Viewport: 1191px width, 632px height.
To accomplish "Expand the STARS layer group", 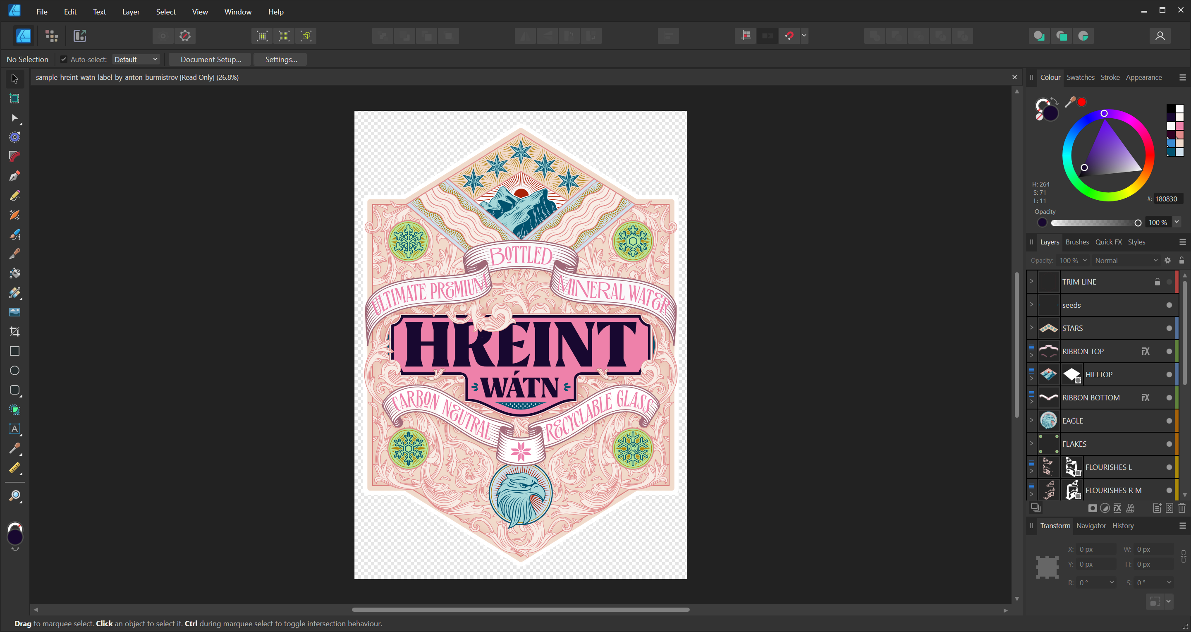I will coord(1031,328).
